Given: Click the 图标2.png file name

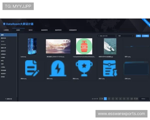Looking at the screenshot, I should 75,79.
